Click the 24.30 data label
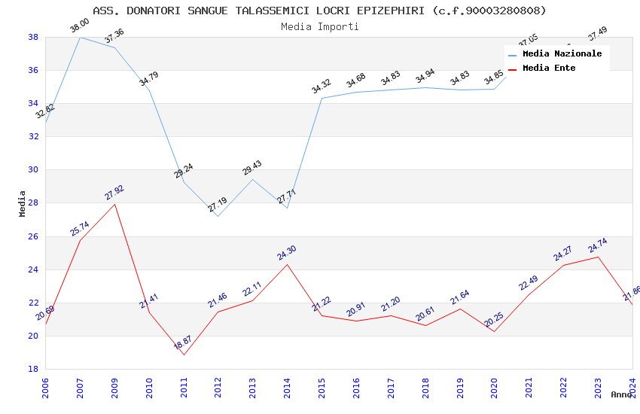640x414 pixels. (x=287, y=253)
